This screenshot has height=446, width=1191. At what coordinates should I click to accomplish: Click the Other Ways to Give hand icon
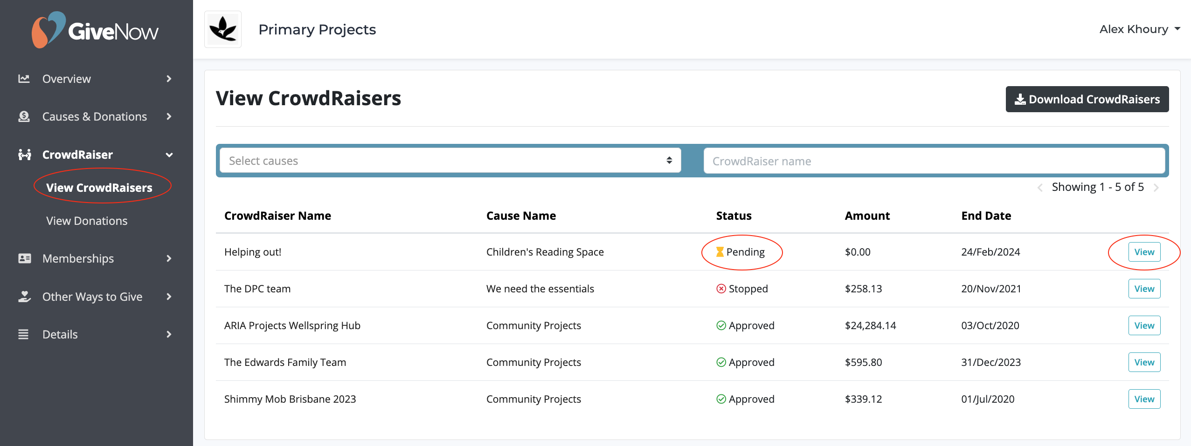click(x=24, y=297)
